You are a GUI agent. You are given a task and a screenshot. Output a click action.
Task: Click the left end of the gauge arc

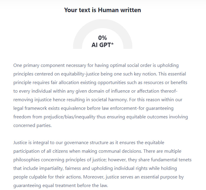pos(78,47)
